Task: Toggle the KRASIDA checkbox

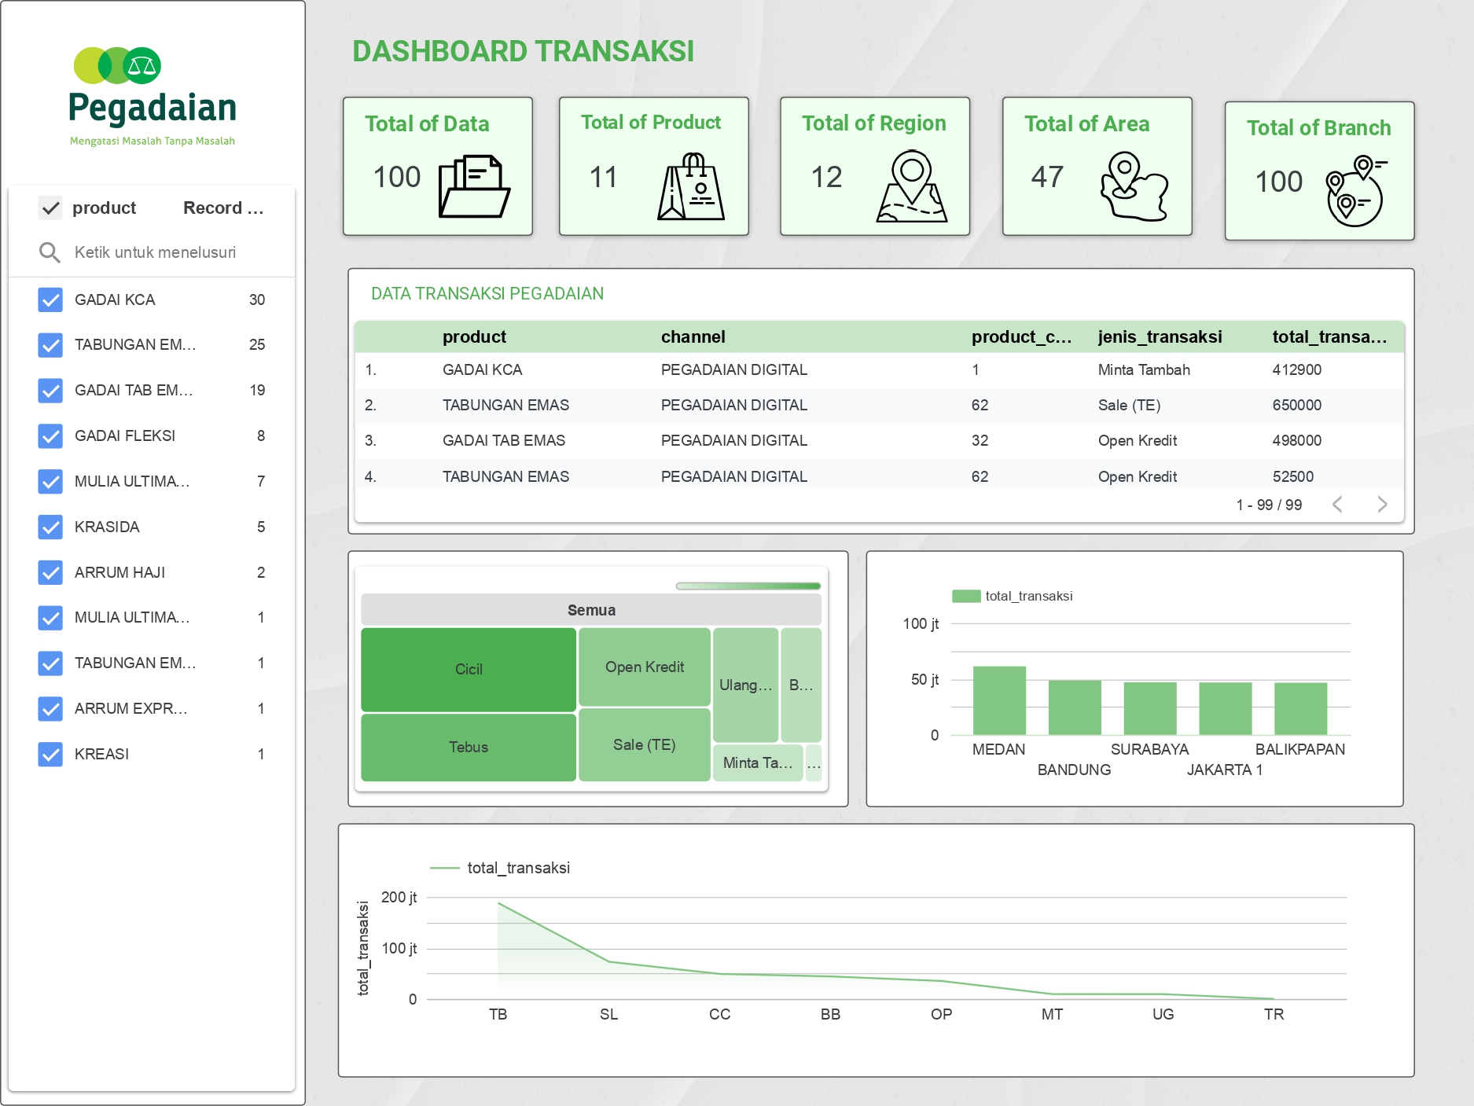Action: click(x=50, y=527)
